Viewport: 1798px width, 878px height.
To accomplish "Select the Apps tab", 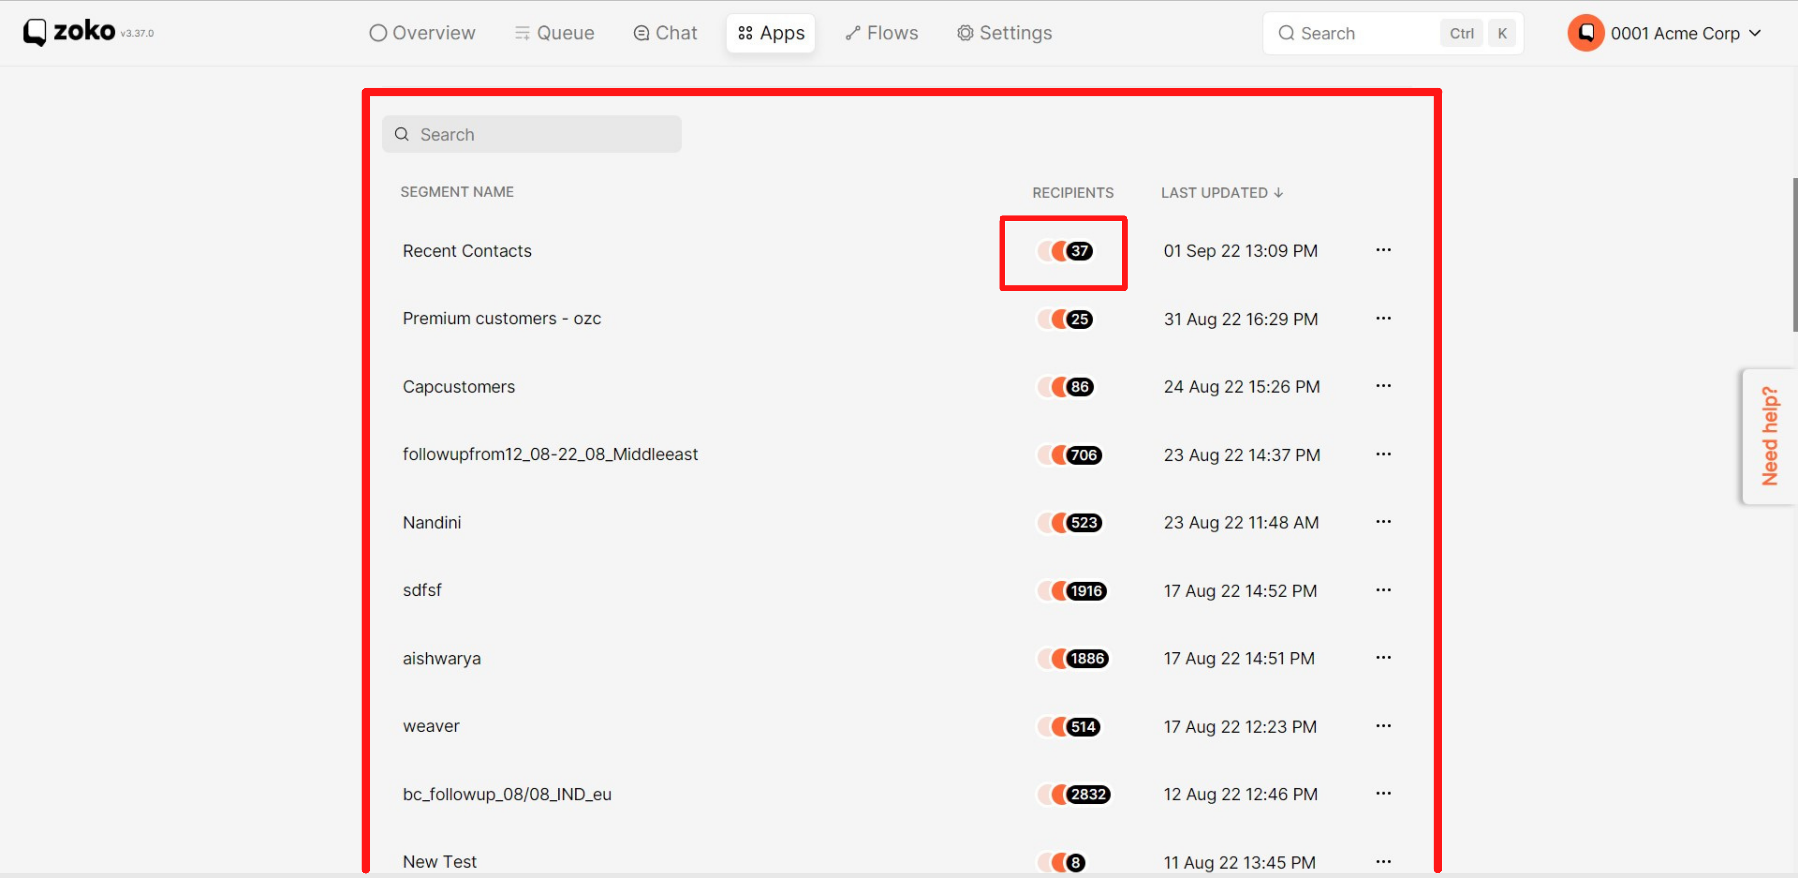I will (771, 33).
